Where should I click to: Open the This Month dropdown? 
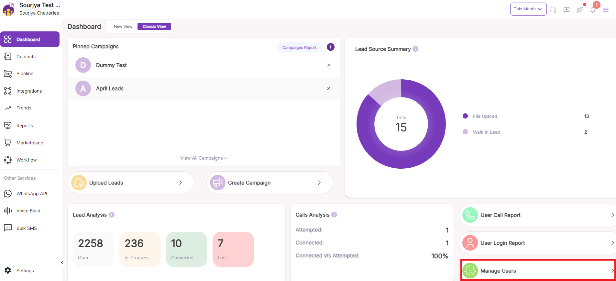coord(528,9)
